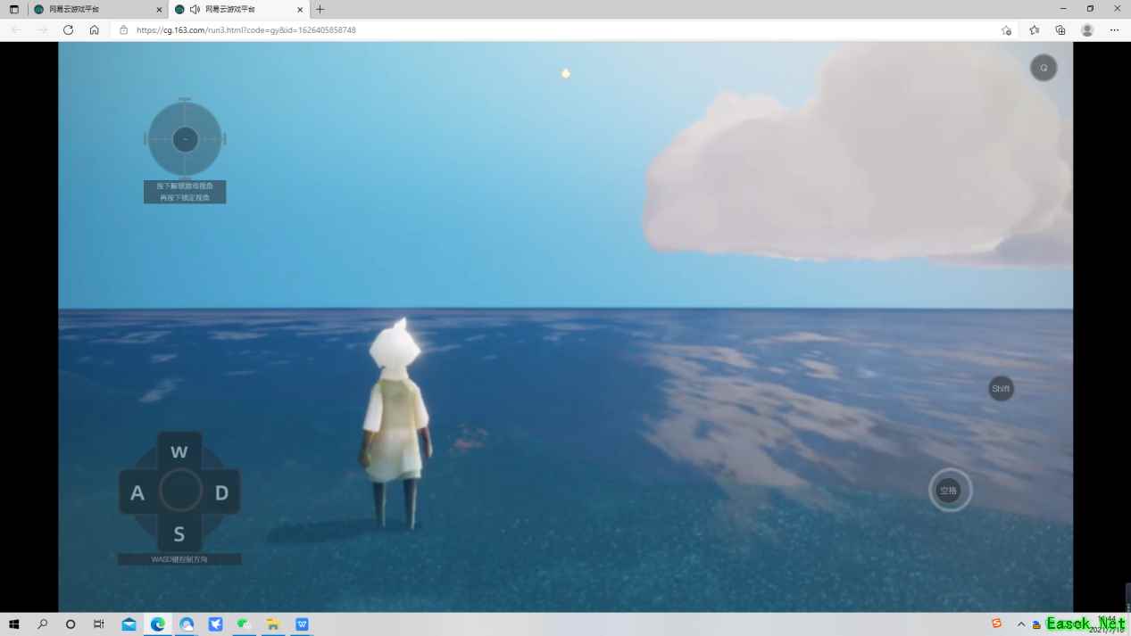The width and height of the screenshot is (1131, 636).
Task: Tap the on-screen Shift button
Action: click(1001, 389)
